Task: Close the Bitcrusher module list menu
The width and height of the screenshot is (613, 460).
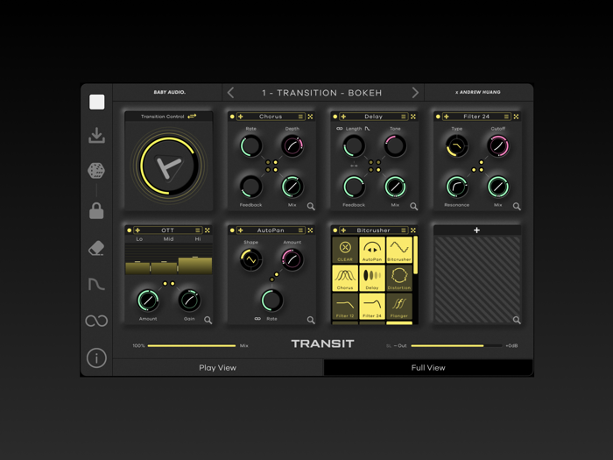Action: 404,230
